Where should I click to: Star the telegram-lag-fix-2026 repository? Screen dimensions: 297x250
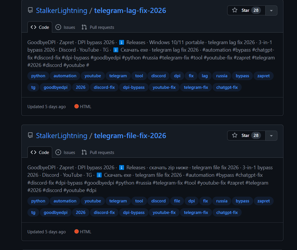[246, 10]
